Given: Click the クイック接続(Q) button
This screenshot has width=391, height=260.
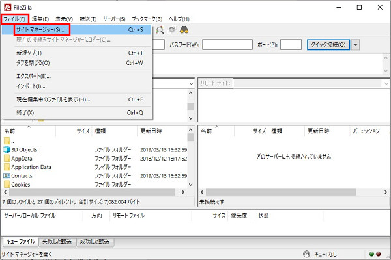Looking at the screenshot, I should 328,45.
